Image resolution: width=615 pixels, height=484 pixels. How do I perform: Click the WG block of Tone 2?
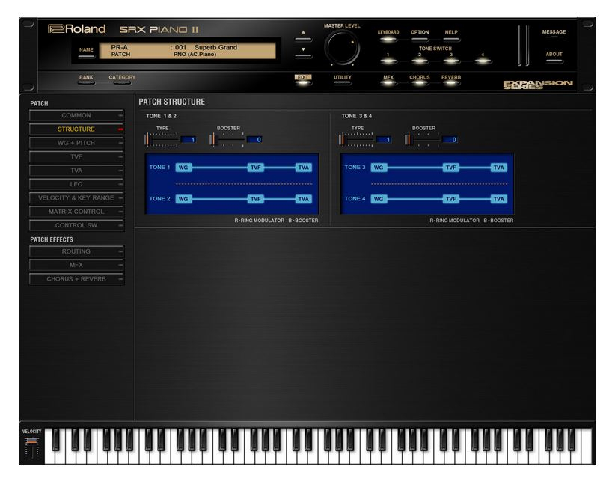183,199
